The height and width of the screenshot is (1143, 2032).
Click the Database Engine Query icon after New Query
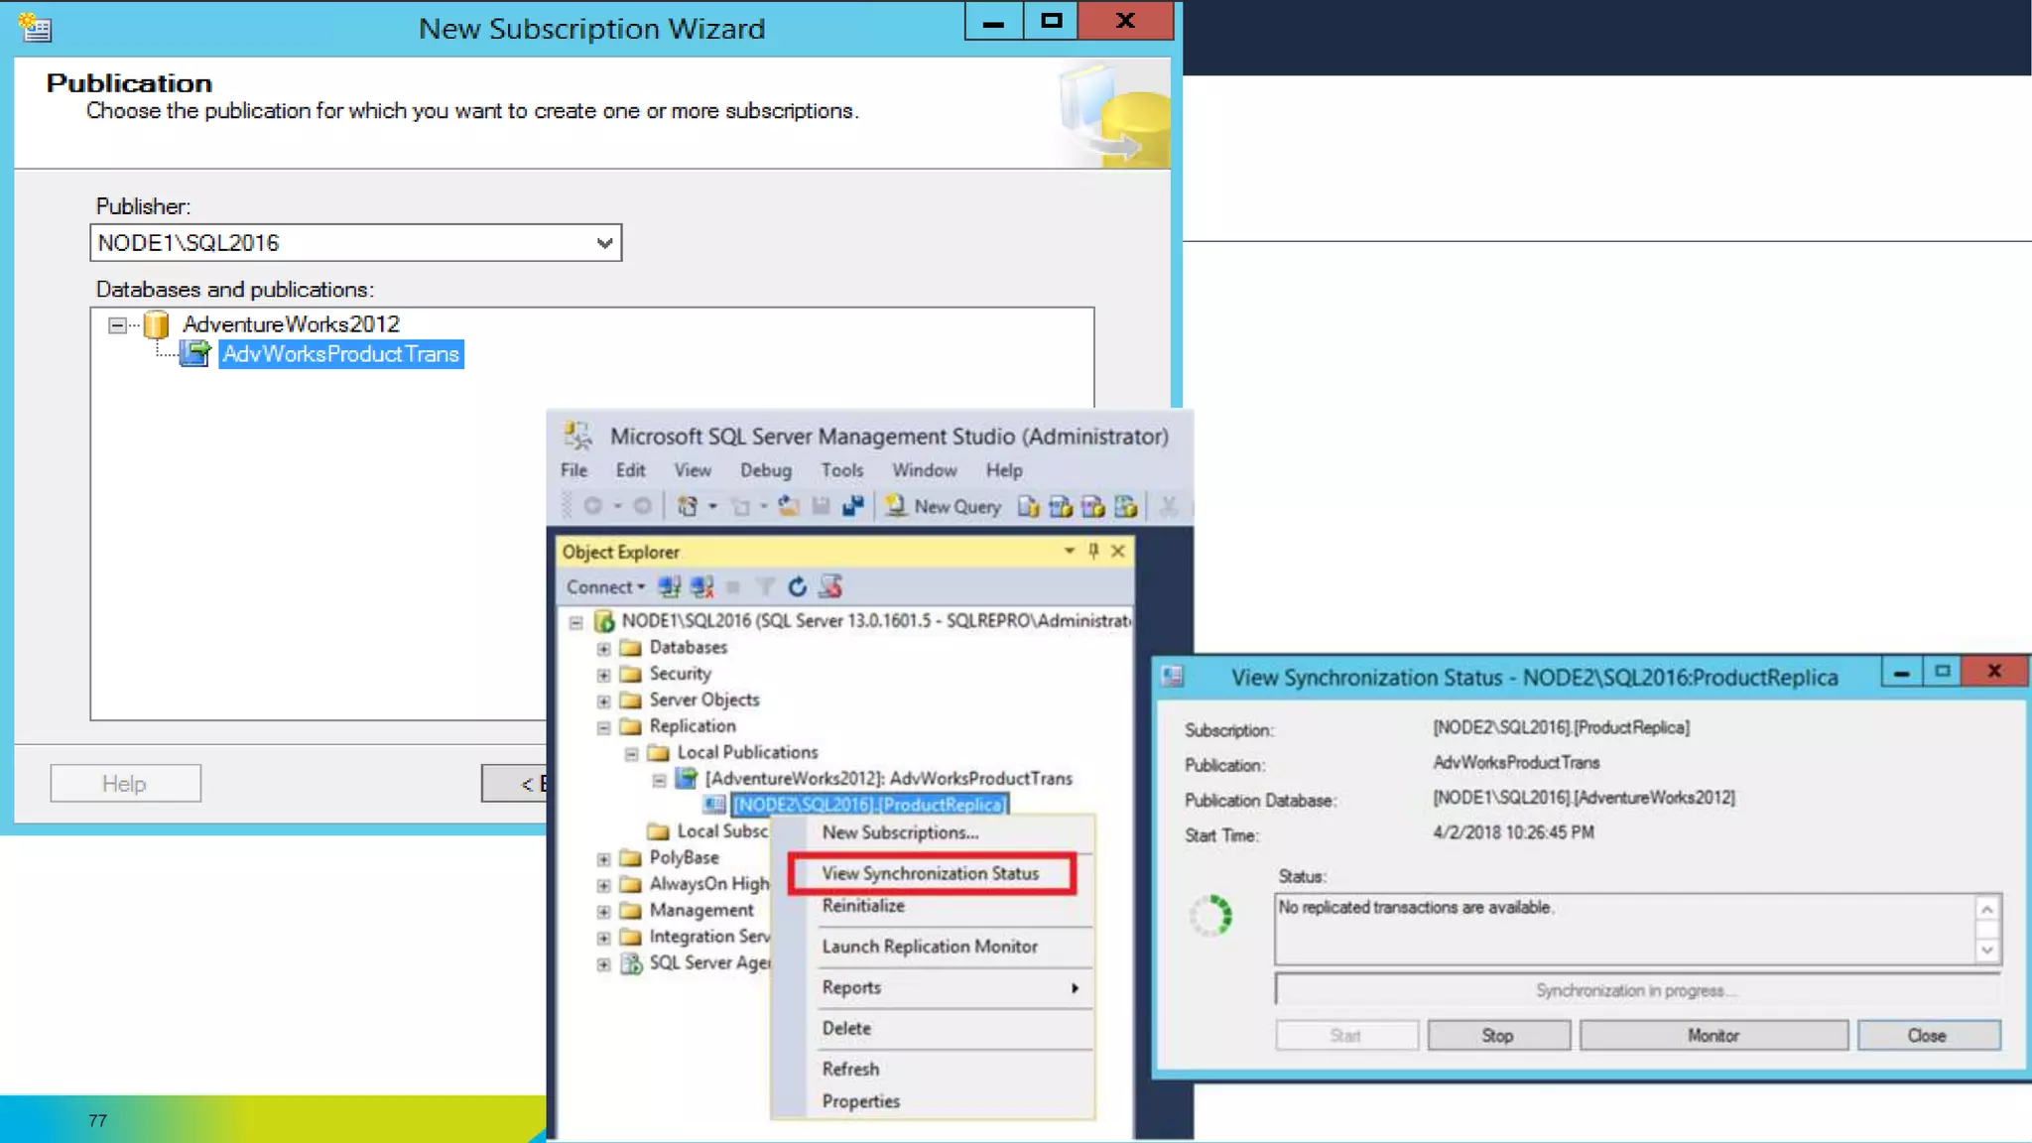1028,506
